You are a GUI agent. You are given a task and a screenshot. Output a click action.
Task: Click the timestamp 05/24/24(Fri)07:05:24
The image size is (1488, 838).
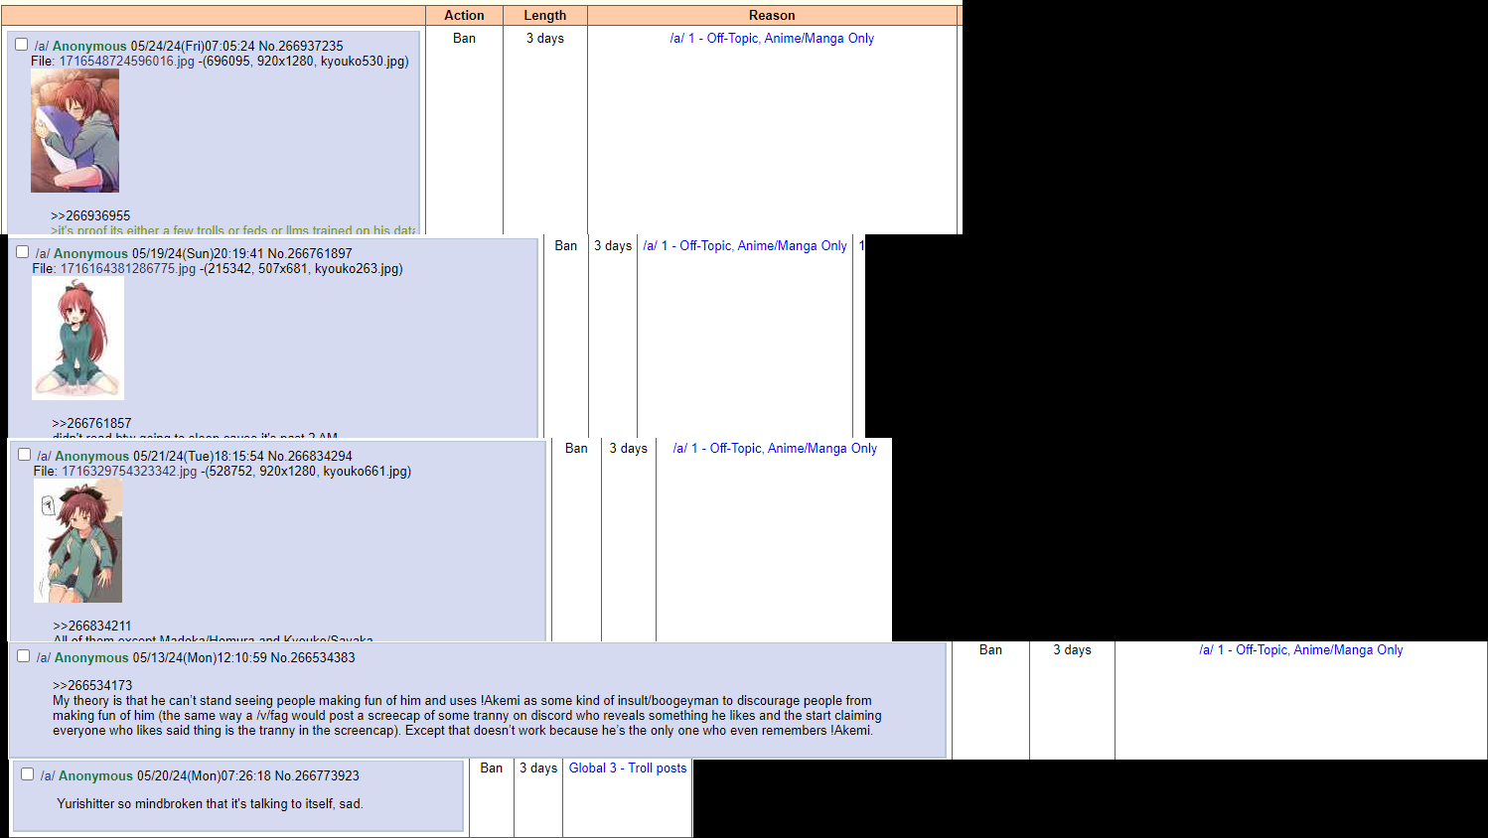pos(193,47)
